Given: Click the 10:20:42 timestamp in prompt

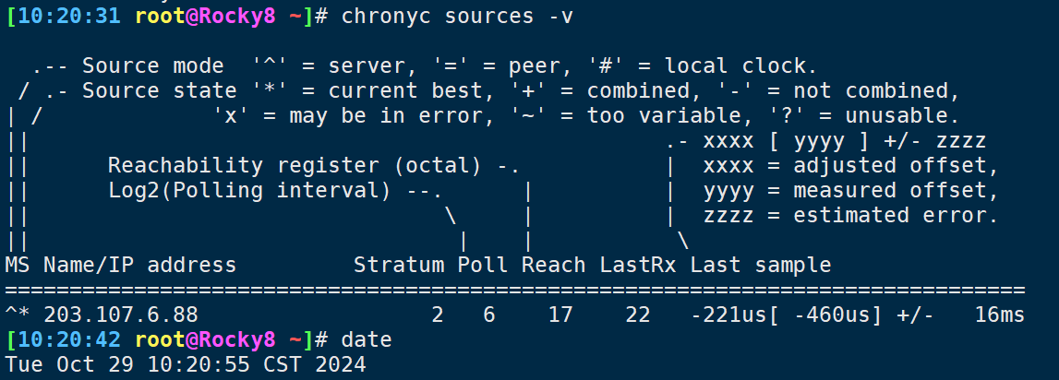Looking at the screenshot, I should coord(69,339).
